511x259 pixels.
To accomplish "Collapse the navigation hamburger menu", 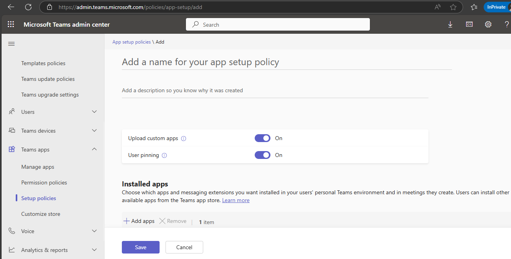I will (11, 44).
